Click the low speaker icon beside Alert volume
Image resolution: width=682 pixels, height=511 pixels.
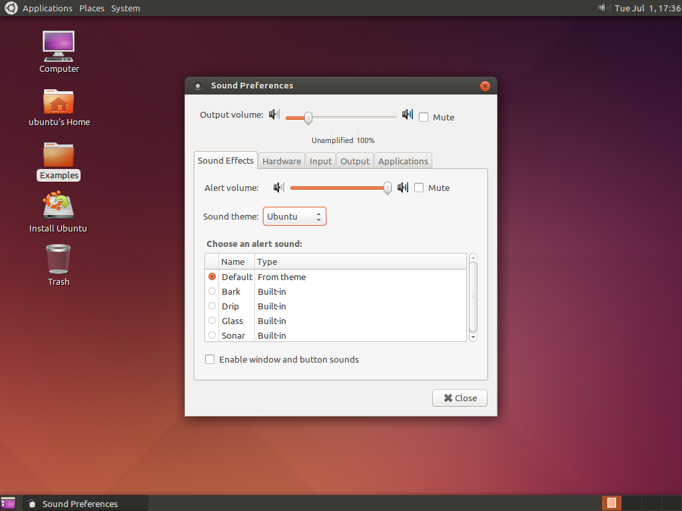[278, 188]
